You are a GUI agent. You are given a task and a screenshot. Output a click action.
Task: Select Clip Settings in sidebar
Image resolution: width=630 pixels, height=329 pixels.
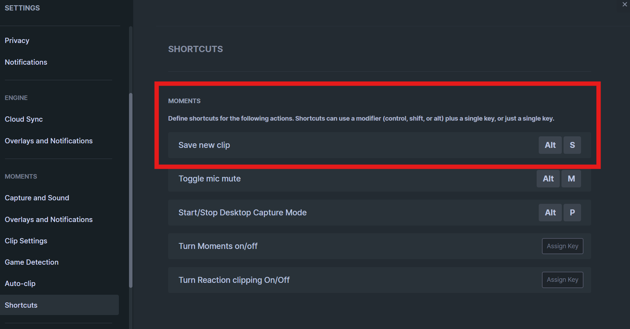26,241
